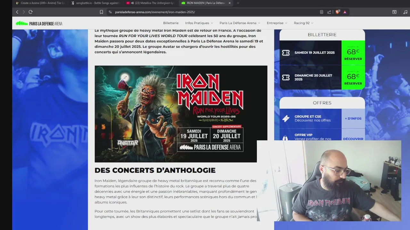Click the Paris La Defense Arena logo
This screenshot has height=230, width=410.
pos(39,23)
